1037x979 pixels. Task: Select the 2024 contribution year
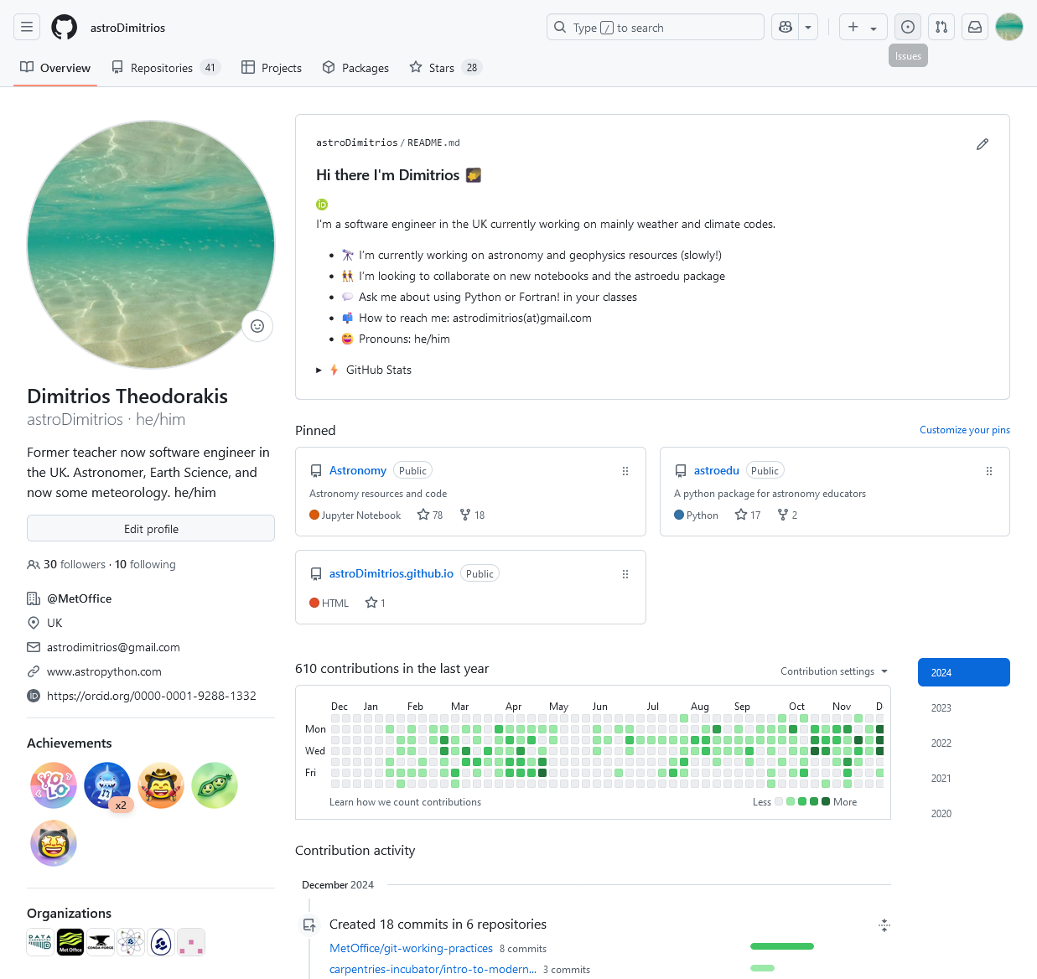tap(964, 672)
